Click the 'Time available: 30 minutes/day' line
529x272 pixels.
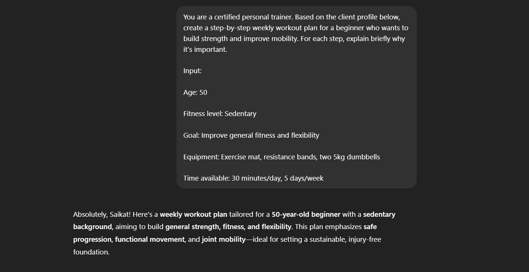pos(254,178)
